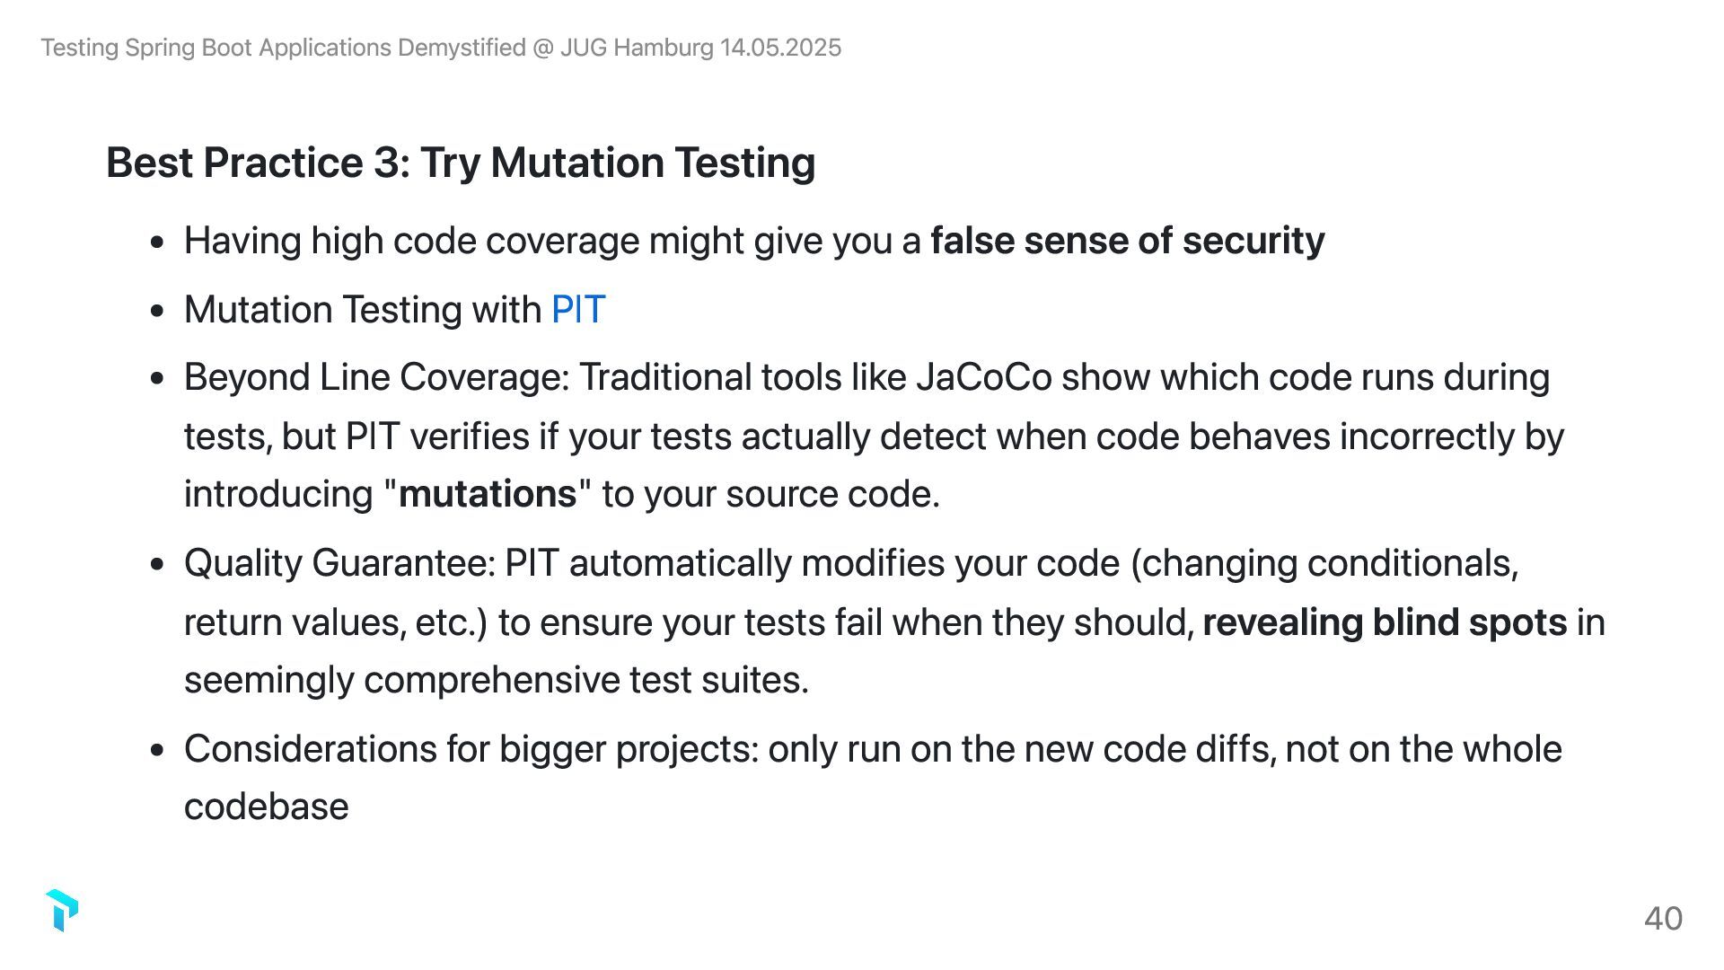The height and width of the screenshot is (970, 1724).
Task: Click the bold phrase "false sense of security"
Action: (1127, 241)
